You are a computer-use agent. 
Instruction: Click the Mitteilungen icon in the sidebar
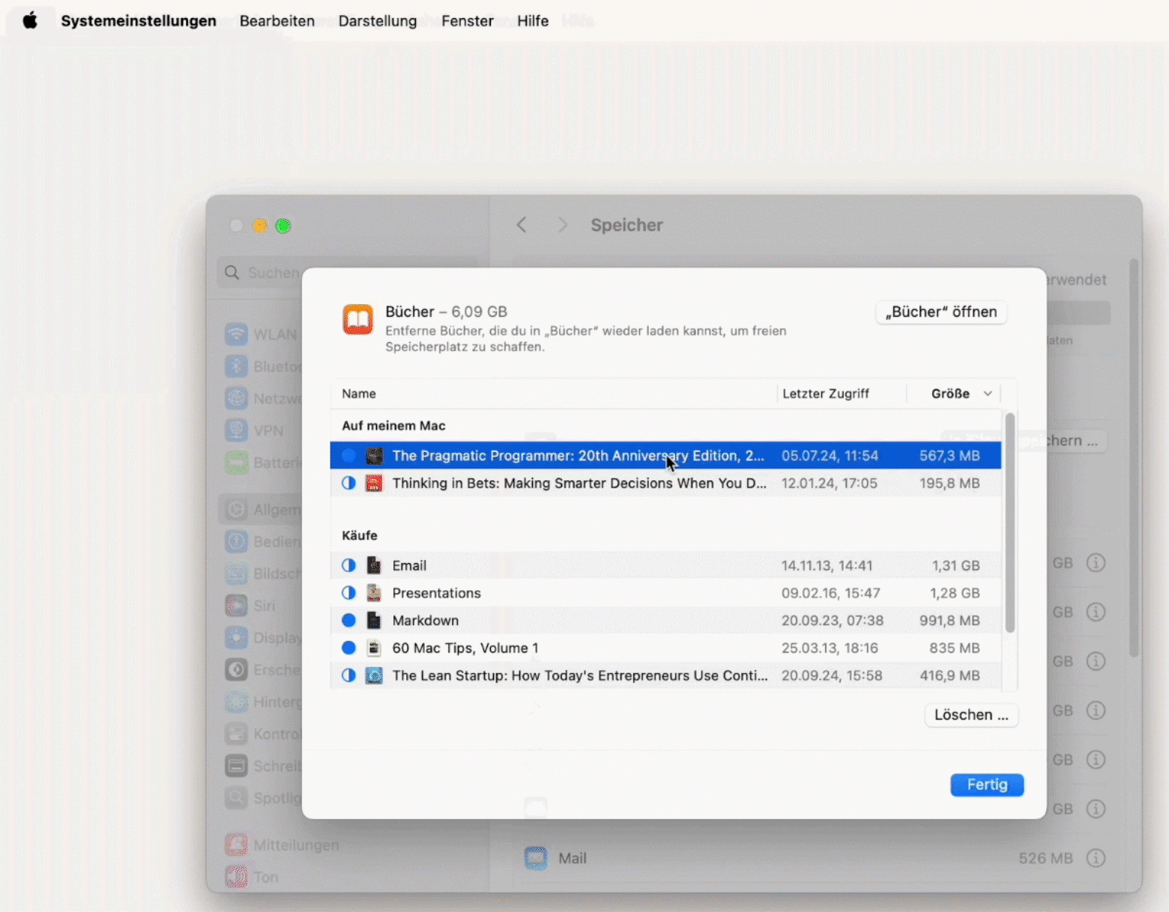pyautogui.click(x=237, y=845)
